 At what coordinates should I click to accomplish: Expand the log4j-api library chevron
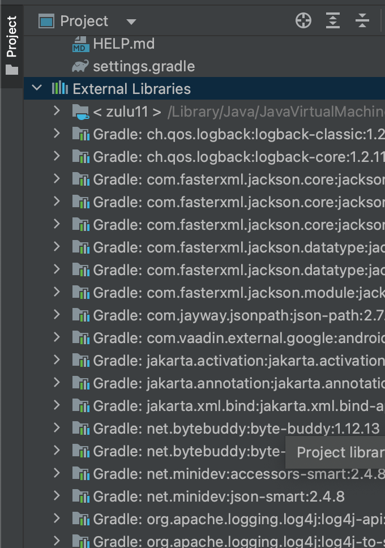point(57,518)
